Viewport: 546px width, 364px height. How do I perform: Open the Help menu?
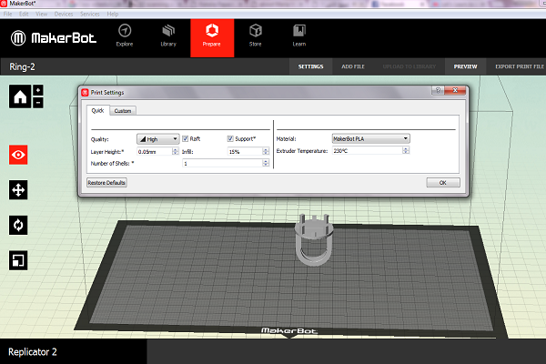pos(113,14)
